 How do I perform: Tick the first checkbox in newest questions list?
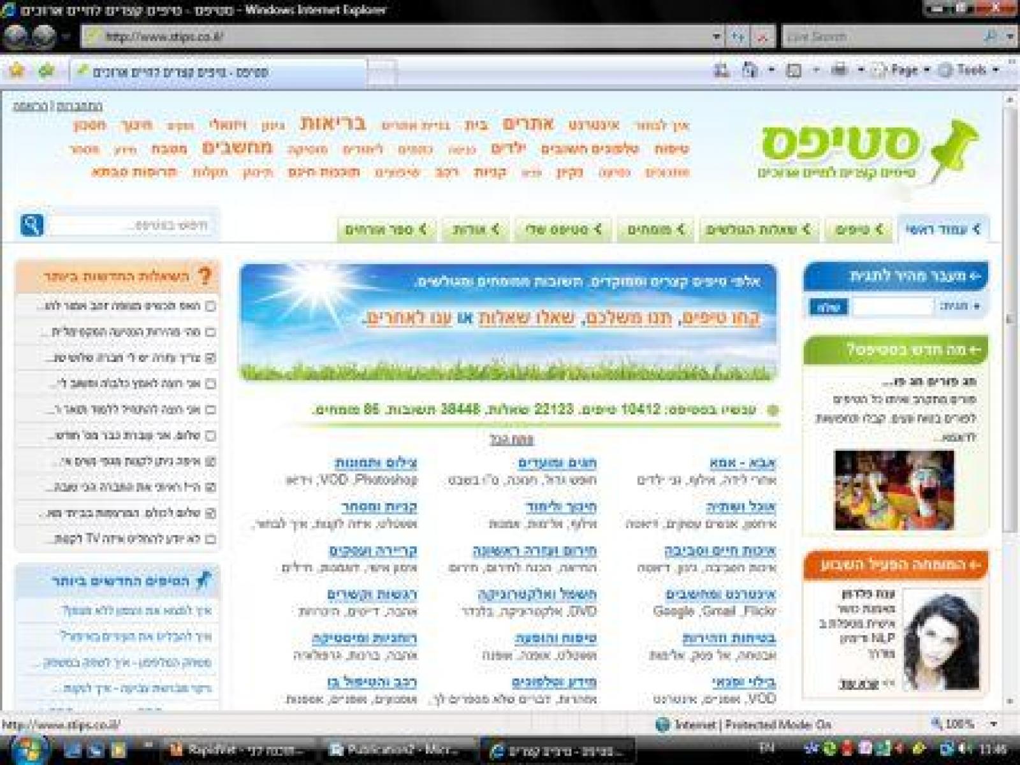(x=210, y=307)
